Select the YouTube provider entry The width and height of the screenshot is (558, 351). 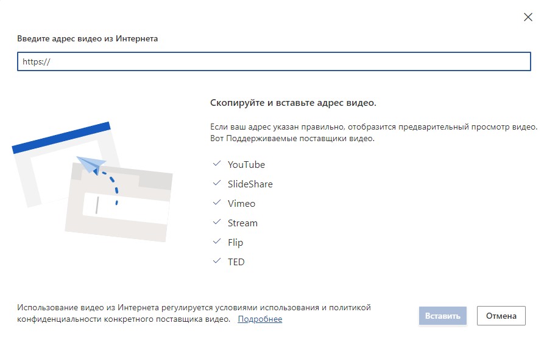pos(246,164)
